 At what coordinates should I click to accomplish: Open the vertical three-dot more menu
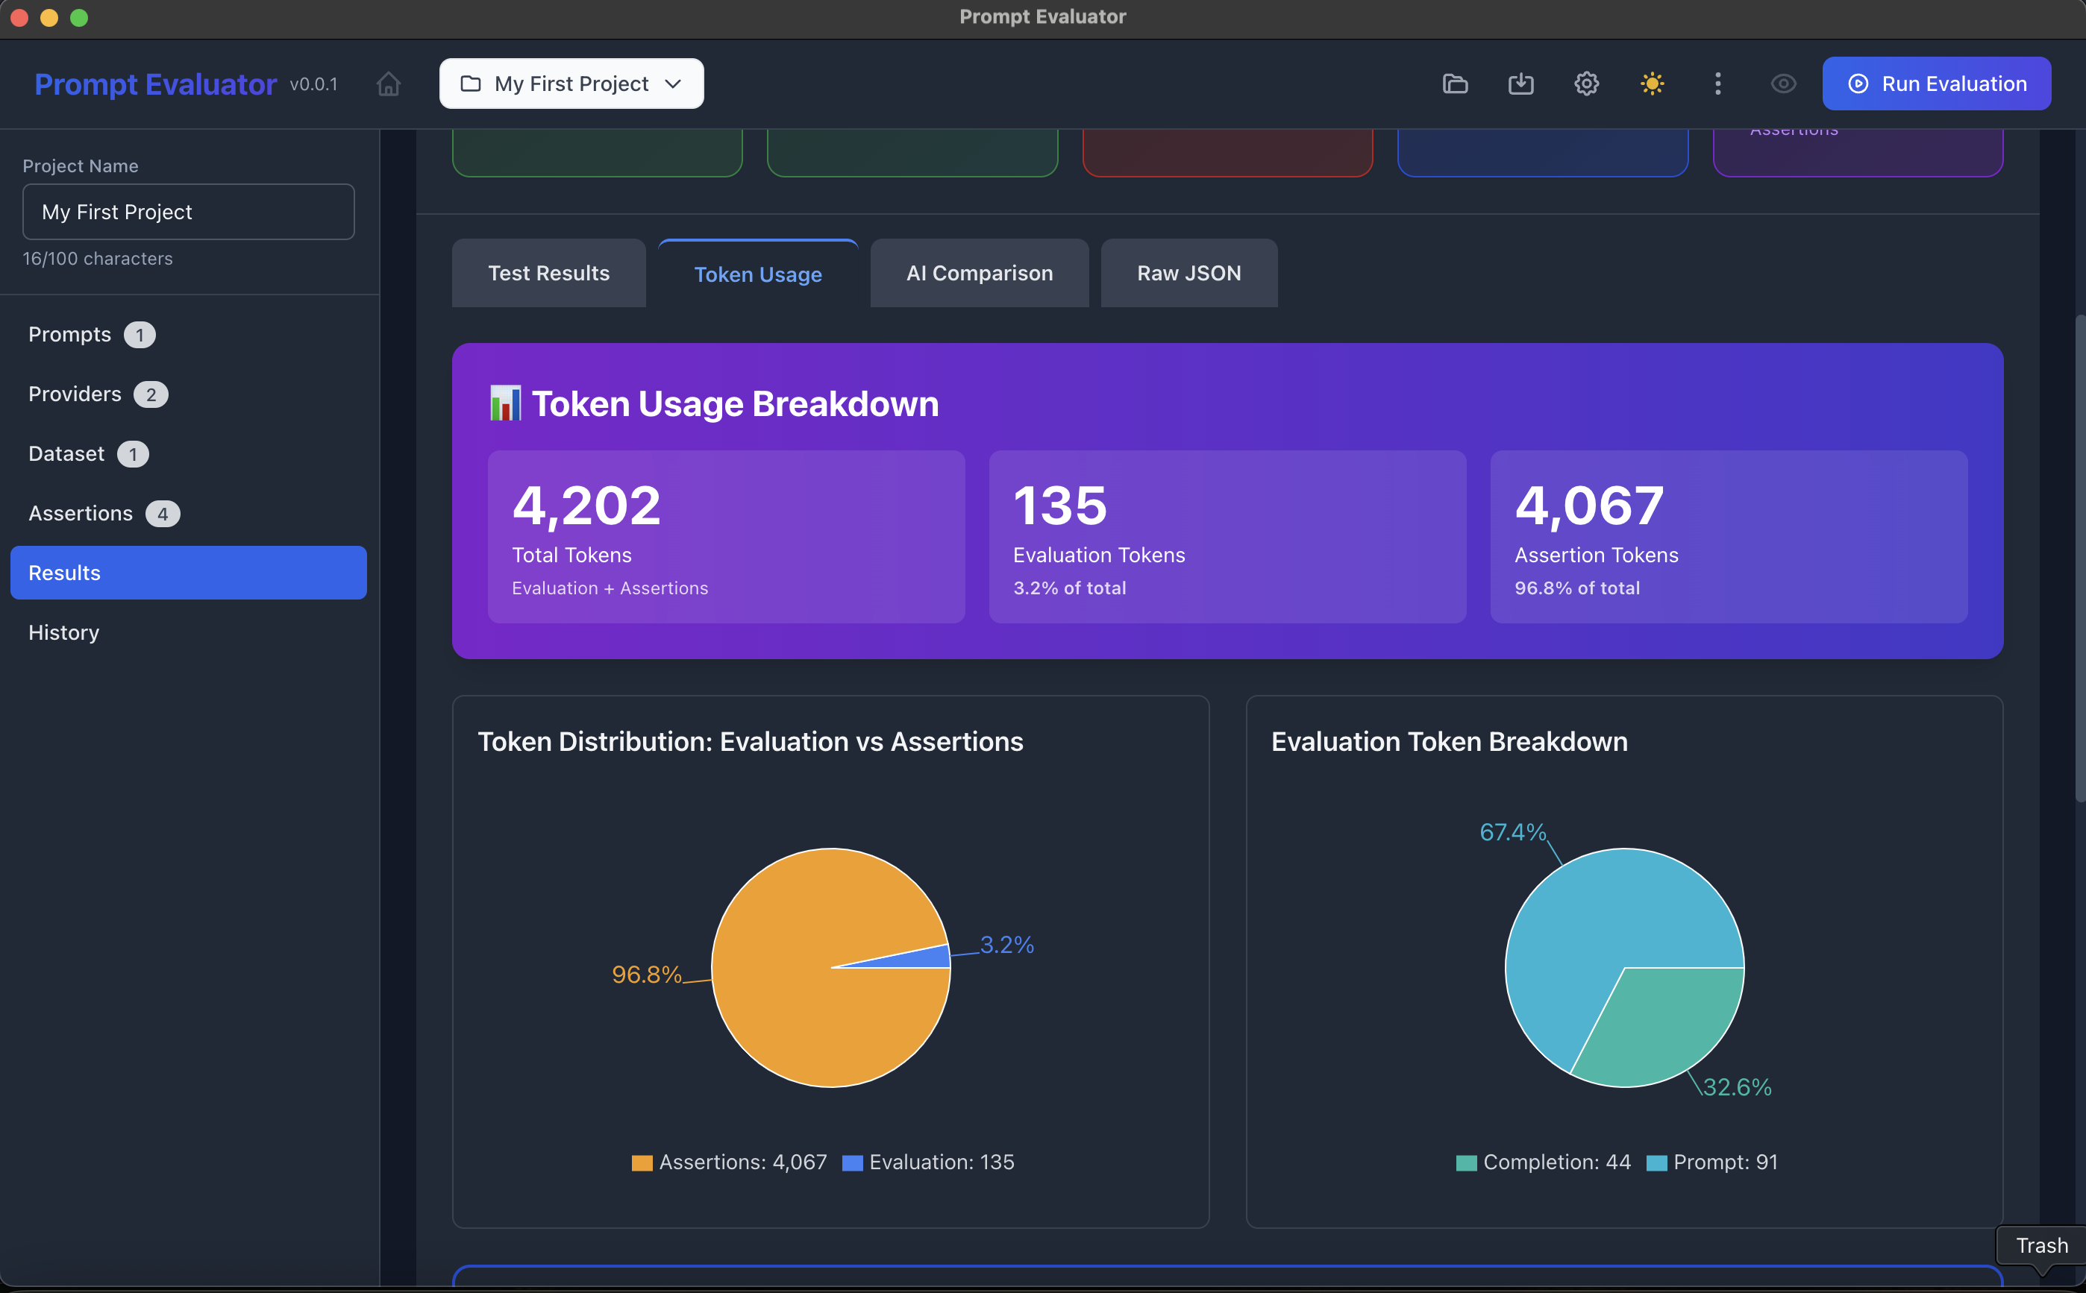1717,84
